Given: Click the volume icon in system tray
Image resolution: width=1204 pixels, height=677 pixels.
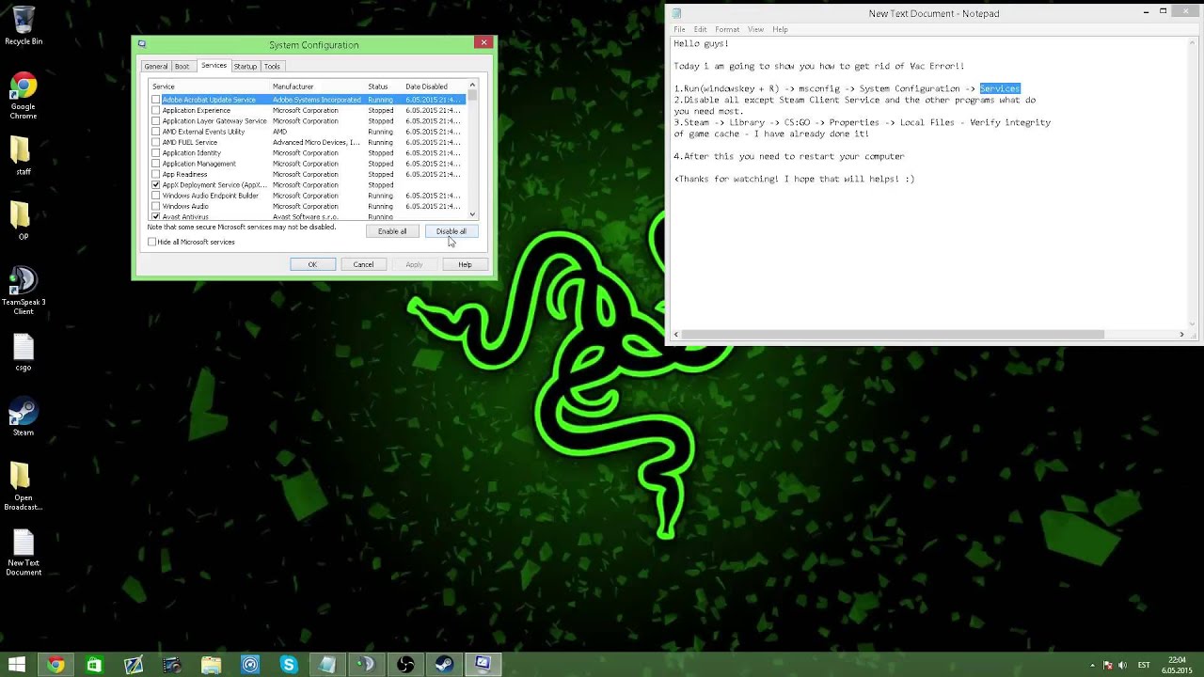Looking at the screenshot, I should 1122,665.
